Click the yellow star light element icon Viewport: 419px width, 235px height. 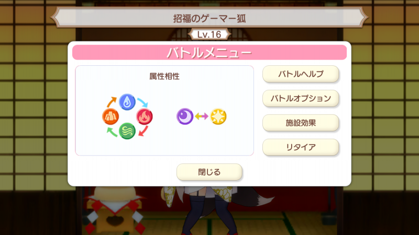click(x=218, y=116)
